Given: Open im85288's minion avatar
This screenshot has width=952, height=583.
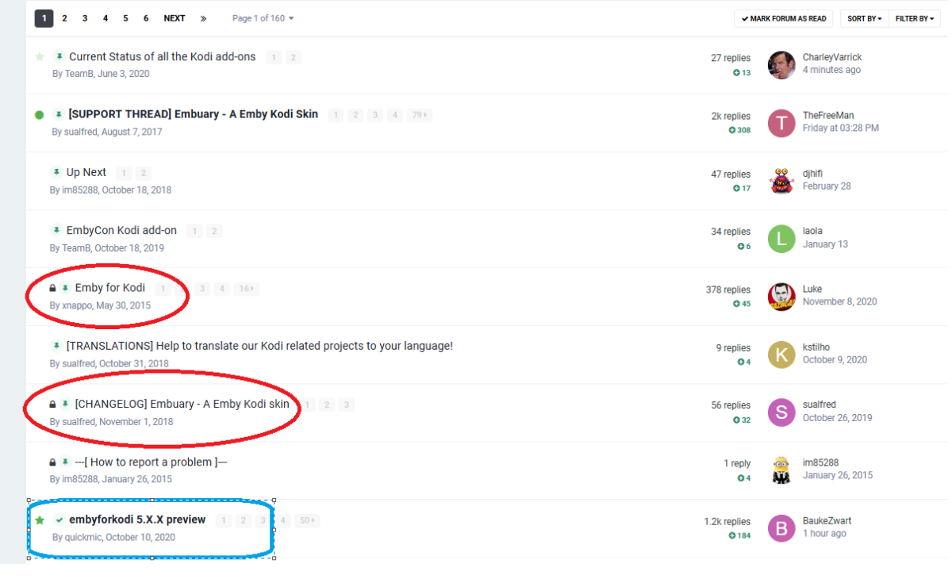Looking at the screenshot, I should click(x=781, y=470).
